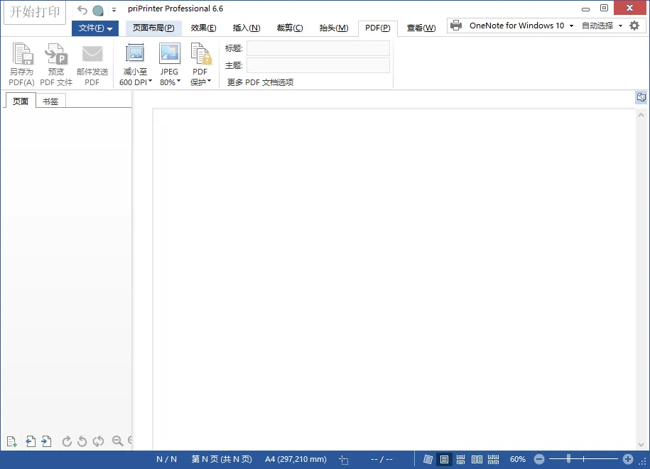
Task: Click the add blank page icon
Action: coord(12,441)
